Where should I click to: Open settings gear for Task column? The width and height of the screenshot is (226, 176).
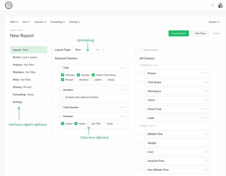point(121,68)
